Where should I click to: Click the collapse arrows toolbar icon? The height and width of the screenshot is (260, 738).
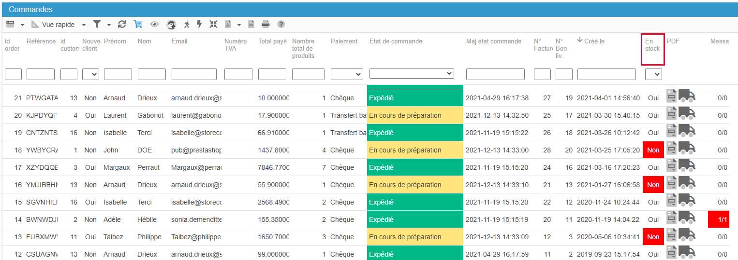coord(213,24)
